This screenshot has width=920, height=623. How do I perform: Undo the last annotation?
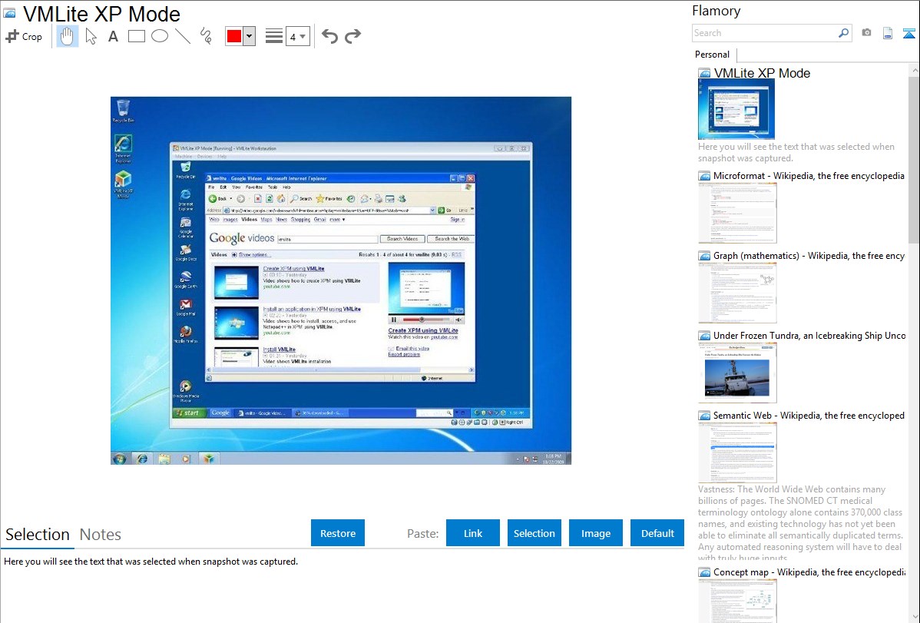point(329,36)
